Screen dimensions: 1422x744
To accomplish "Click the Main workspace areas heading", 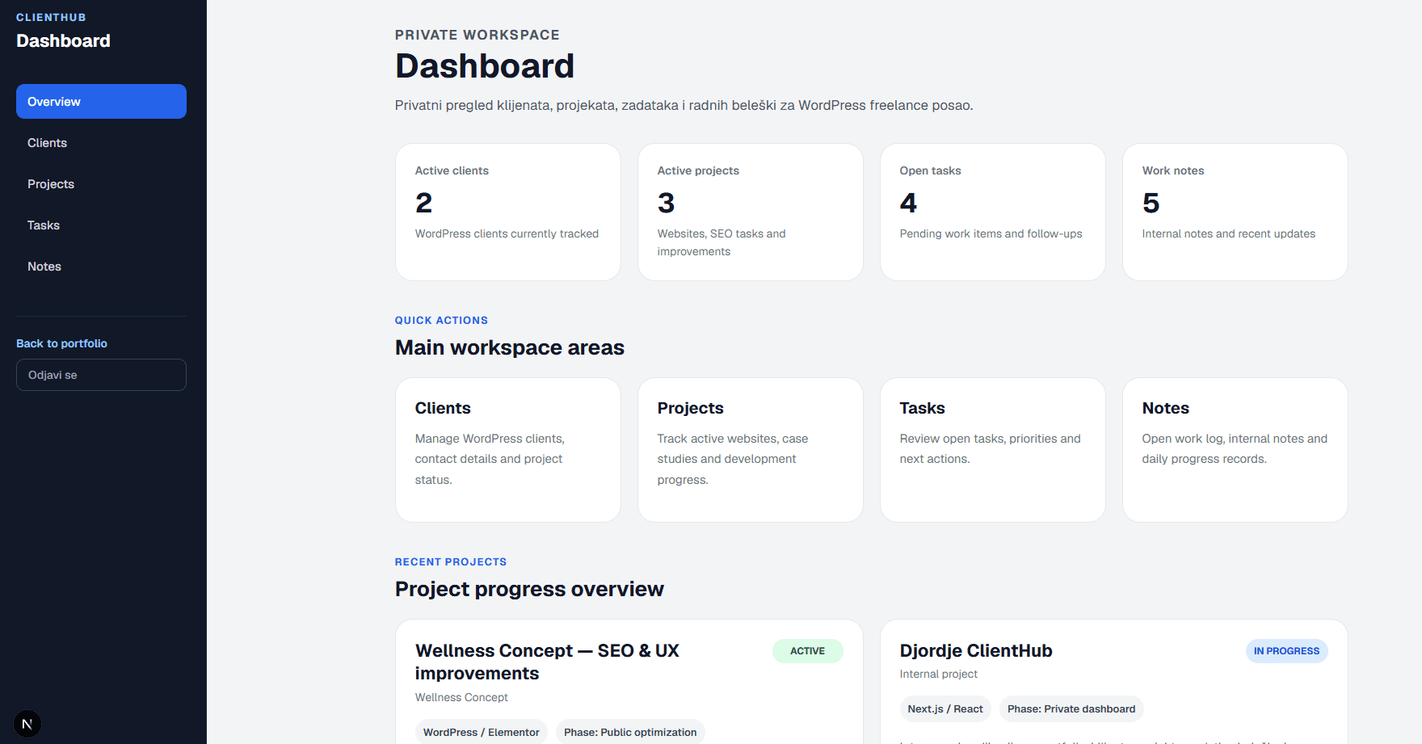I will [510, 347].
